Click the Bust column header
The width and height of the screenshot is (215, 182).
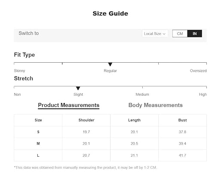coord(182,120)
